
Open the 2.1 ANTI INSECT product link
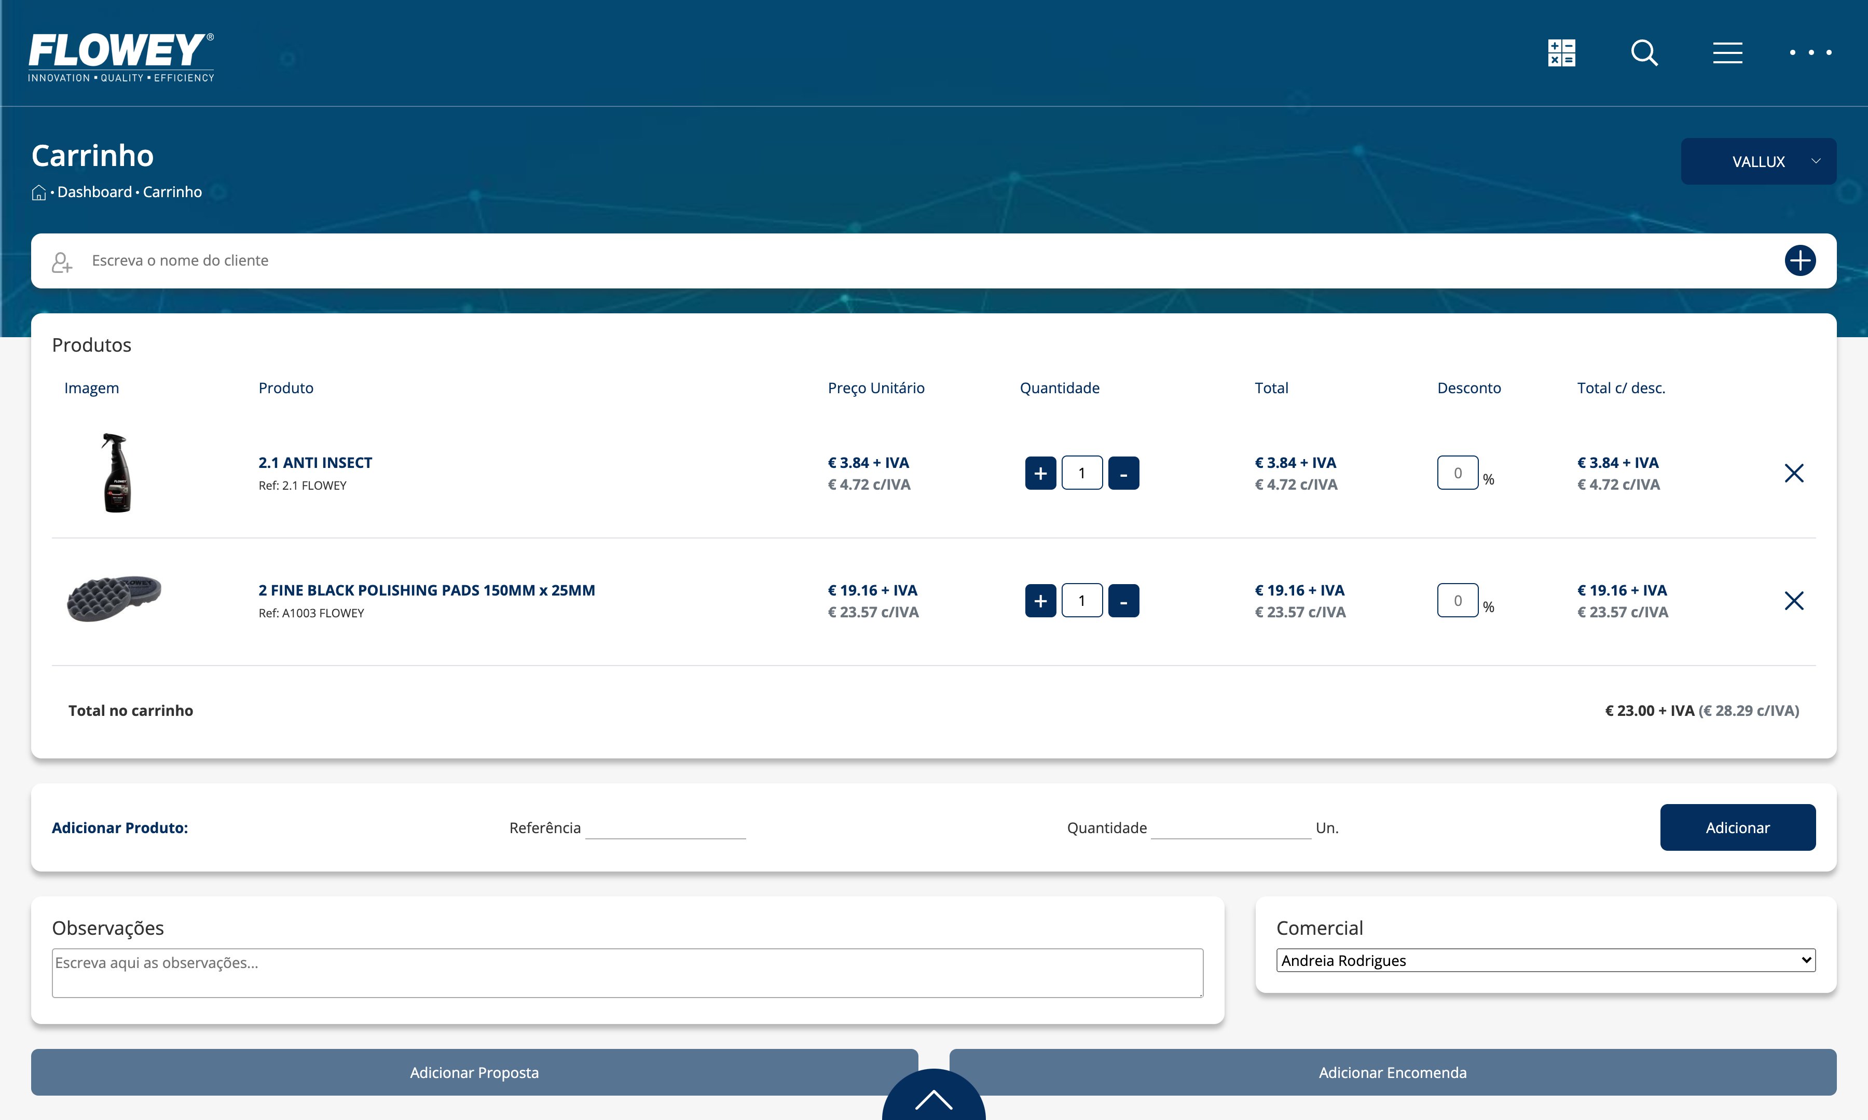pyautogui.click(x=315, y=463)
